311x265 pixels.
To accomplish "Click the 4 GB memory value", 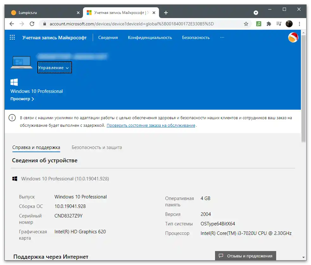I will [x=206, y=198].
